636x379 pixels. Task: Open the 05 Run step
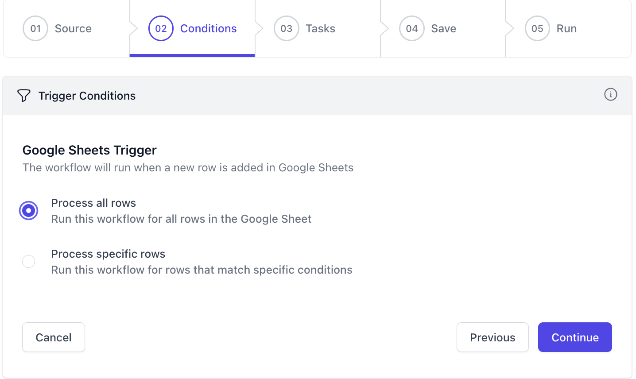point(568,29)
